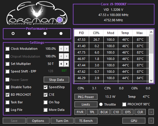Viewport: 158px width, 126px height.
Task: Click the Premamod logo
Action: (x=37, y=13)
